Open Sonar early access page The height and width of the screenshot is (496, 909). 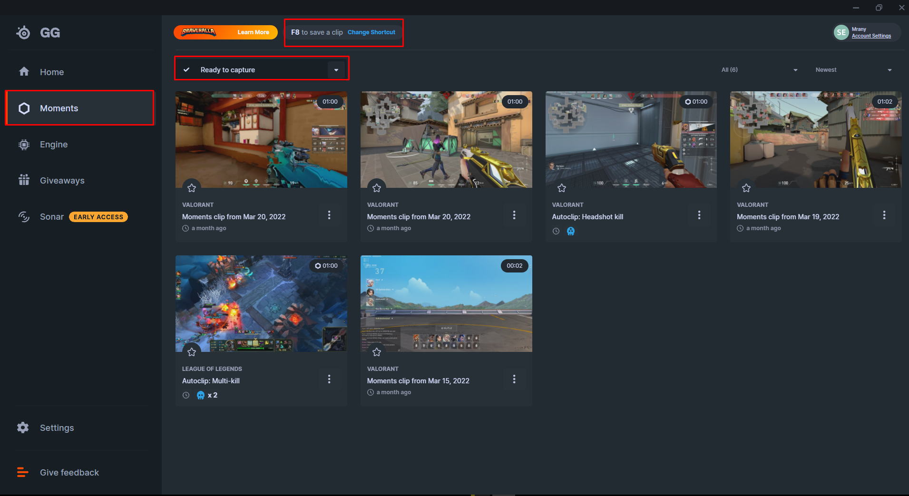point(80,216)
